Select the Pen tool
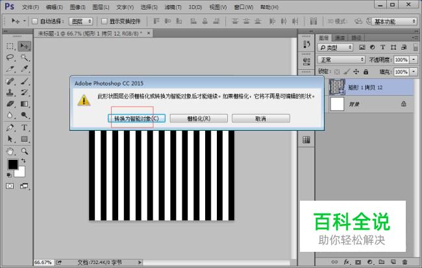 pos(10,128)
